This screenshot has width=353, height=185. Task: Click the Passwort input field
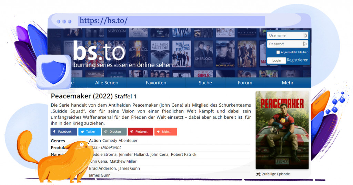pos(287,44)
